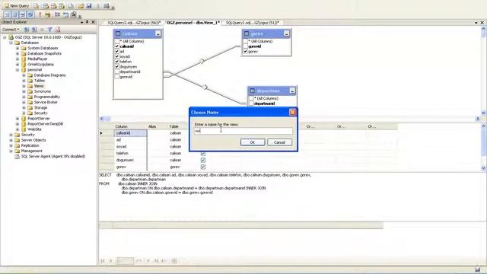Image resolution: width=487 pixels, height=274 pixels.
Task: Click the New Query toolbar button
Action: click(17, 5)
